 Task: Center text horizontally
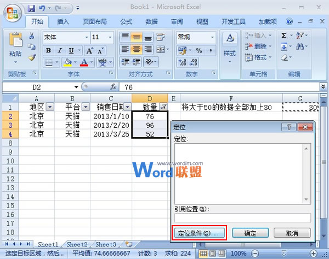tap(137, 49)
